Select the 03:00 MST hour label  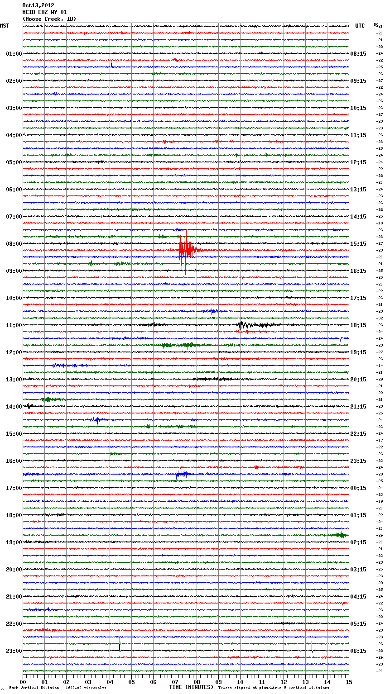click(14, 108)
